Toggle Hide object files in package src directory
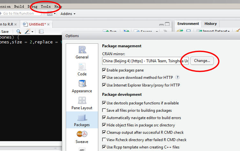240x151 pixels. (x=104, y=125)
